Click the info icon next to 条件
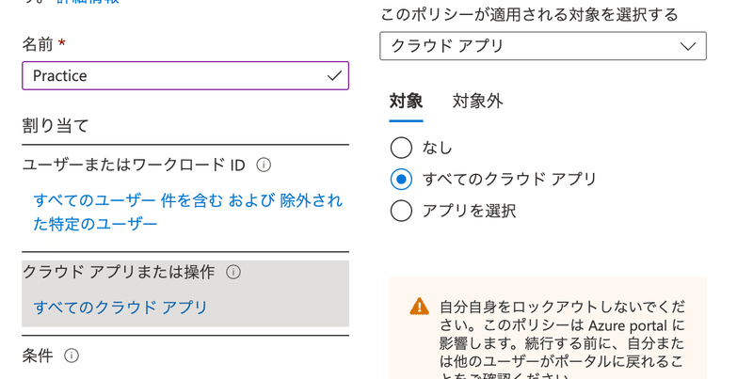Image resolution: width=753 pixels, height=379 pixels. coord(72,355)
